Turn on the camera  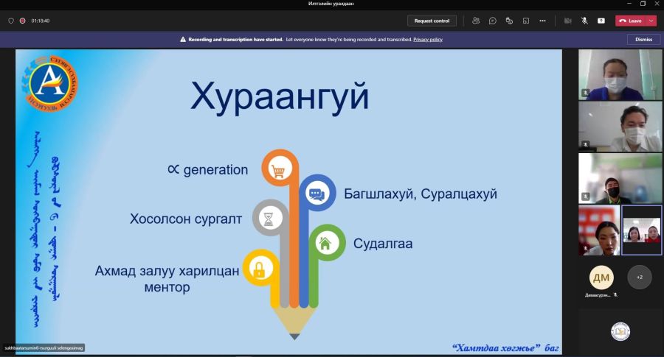568,21
